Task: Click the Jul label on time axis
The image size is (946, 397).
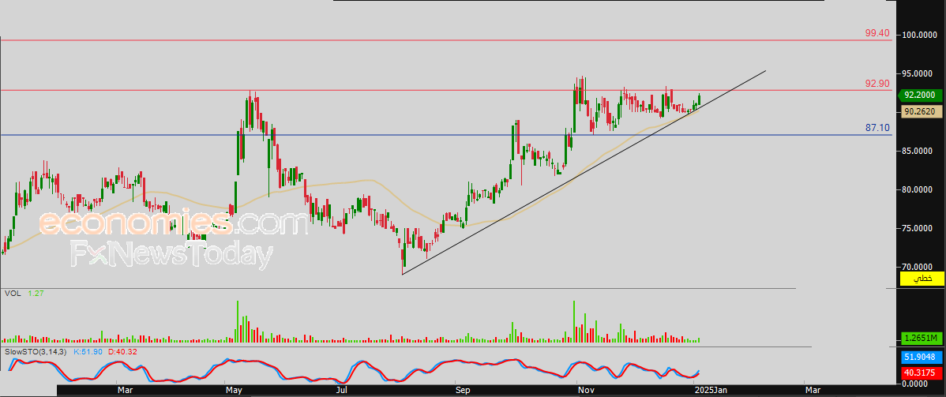Action: (x=342, y=391)
